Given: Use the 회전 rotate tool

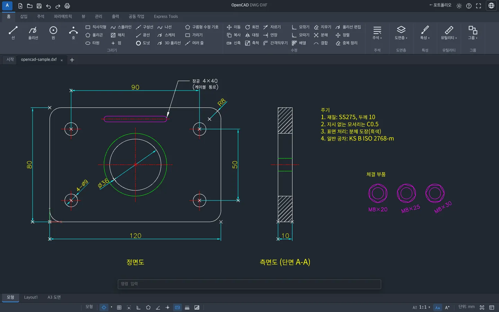Looking at the screenshot, I should pyautogui.click(x=252, y=27).
